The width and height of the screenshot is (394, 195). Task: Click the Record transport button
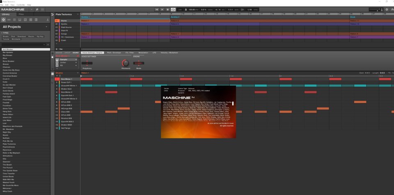[167, 9]
